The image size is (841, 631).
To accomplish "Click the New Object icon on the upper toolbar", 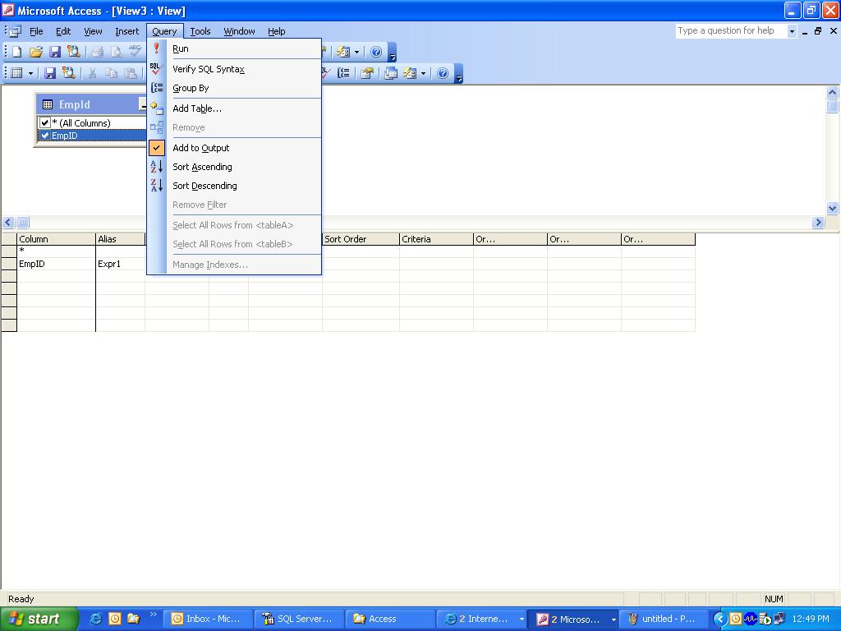I will point(344,52).
